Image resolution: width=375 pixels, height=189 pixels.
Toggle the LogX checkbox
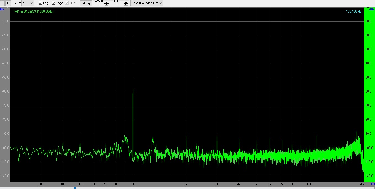coord(57,3)
